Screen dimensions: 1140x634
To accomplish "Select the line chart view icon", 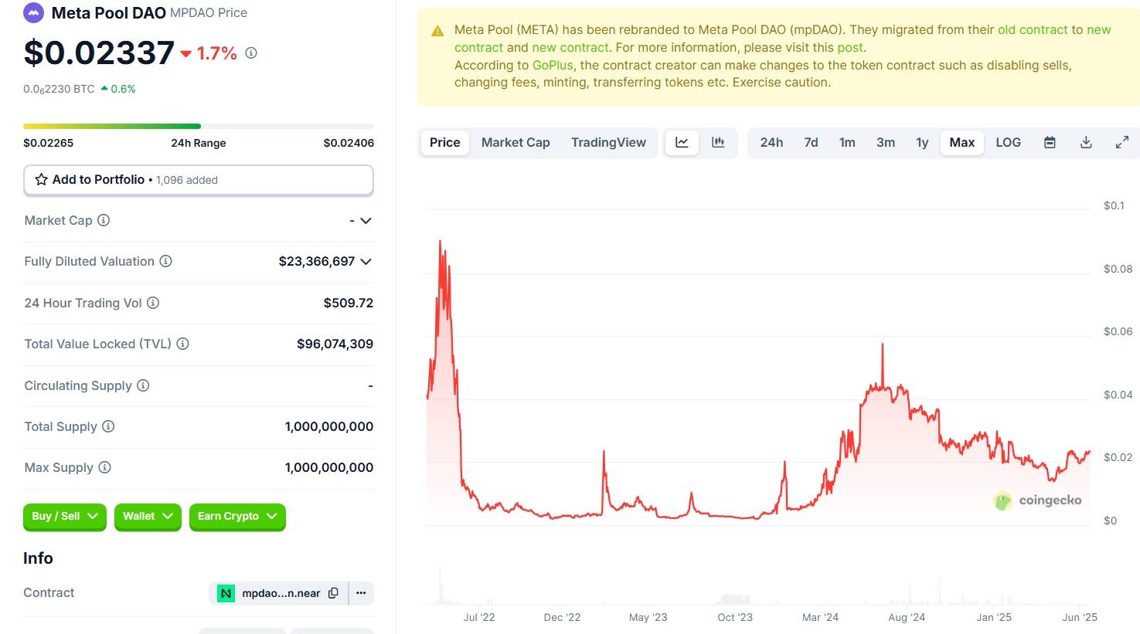I will (681, 142).
